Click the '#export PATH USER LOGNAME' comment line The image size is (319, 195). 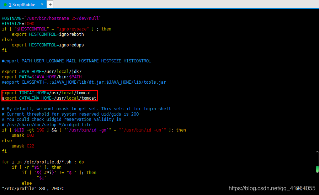coord(76,61)
